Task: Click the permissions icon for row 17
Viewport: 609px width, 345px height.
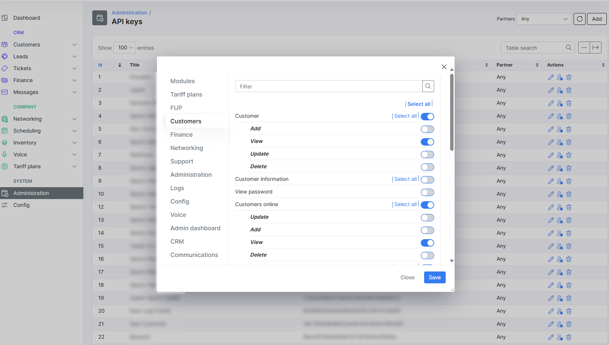Action: click(560, 272)
